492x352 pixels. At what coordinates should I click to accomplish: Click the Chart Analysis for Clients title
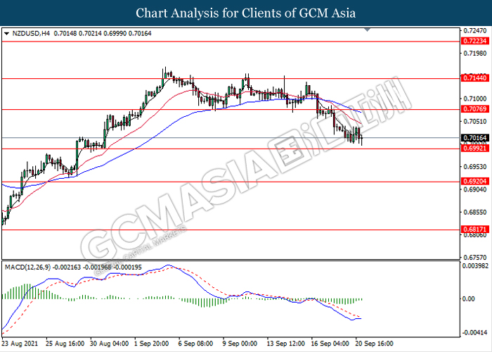point(246,13)
